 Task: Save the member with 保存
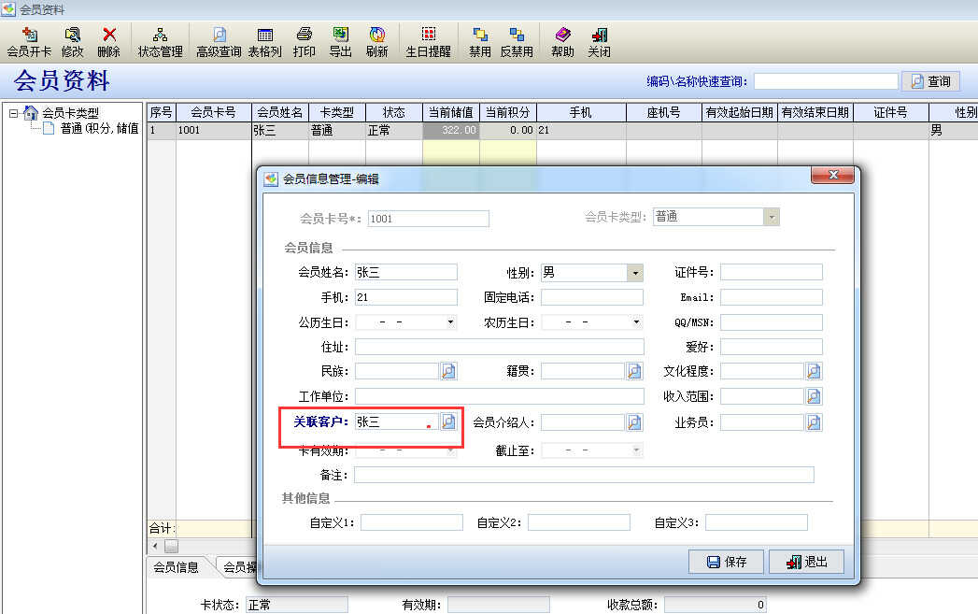tap(727, 562)
